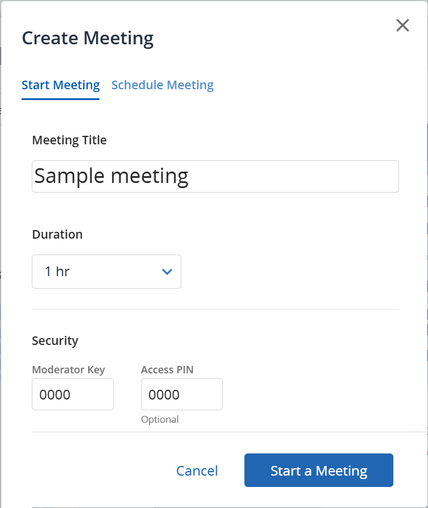Click into the Moderator Key field

pyautogui.click(x=72, y=394)
